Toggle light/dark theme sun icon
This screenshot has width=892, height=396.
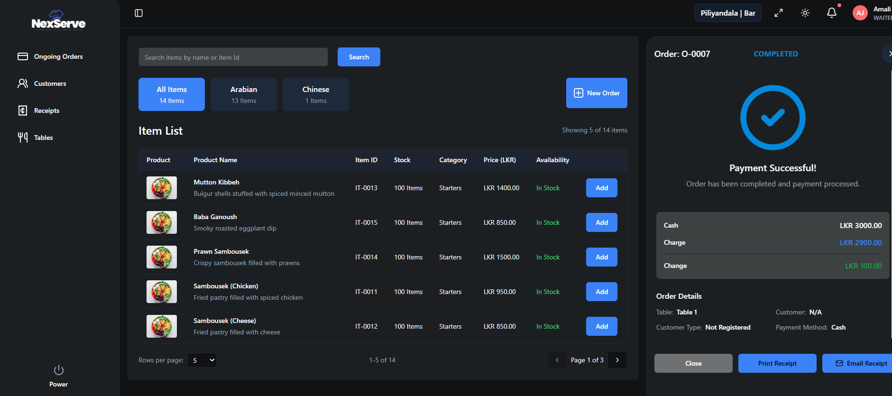pos(805,13)
